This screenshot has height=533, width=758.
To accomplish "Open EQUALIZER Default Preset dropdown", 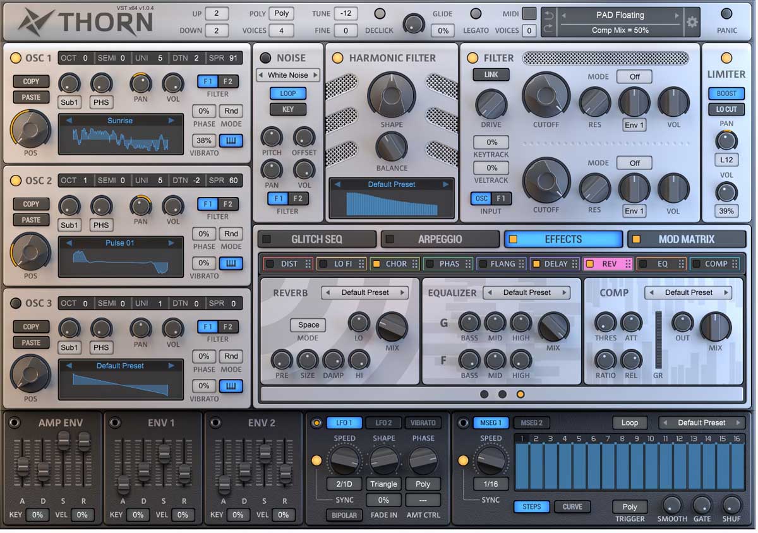I will pyautogui.click(x=527, y=292).
